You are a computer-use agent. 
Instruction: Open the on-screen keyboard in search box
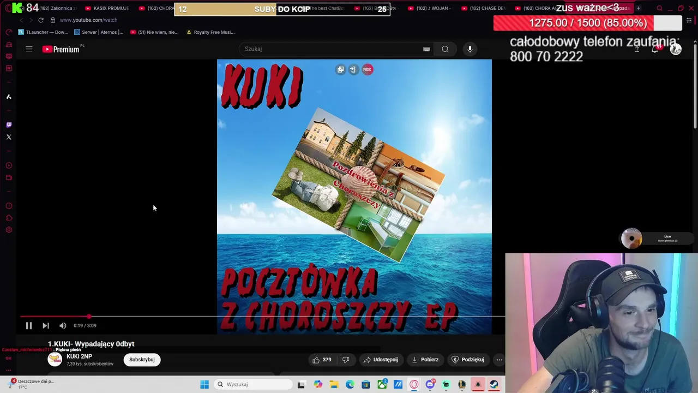click(426, 49)
